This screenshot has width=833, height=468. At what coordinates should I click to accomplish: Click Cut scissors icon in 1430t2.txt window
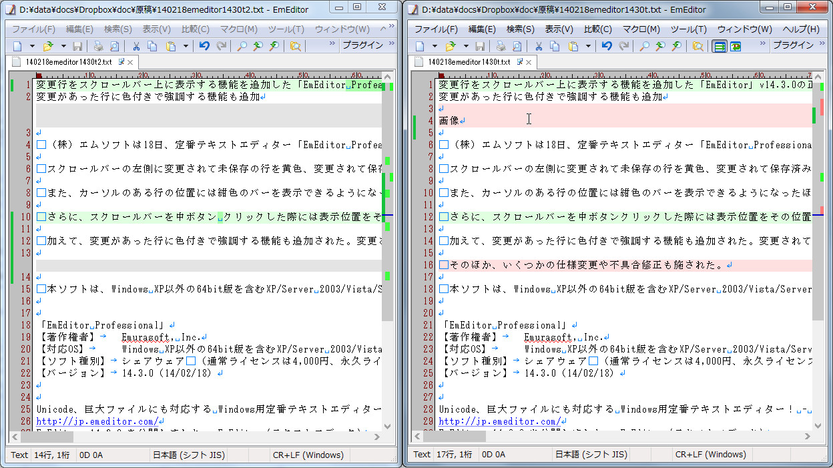pyautogui.click(x=135, y=46)
